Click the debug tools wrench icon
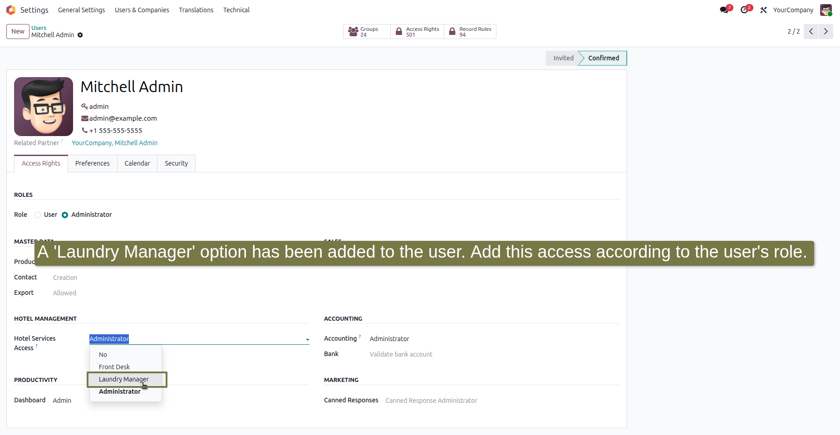Image resolution: width=840 pixels, height=435 pixels. 764,10
